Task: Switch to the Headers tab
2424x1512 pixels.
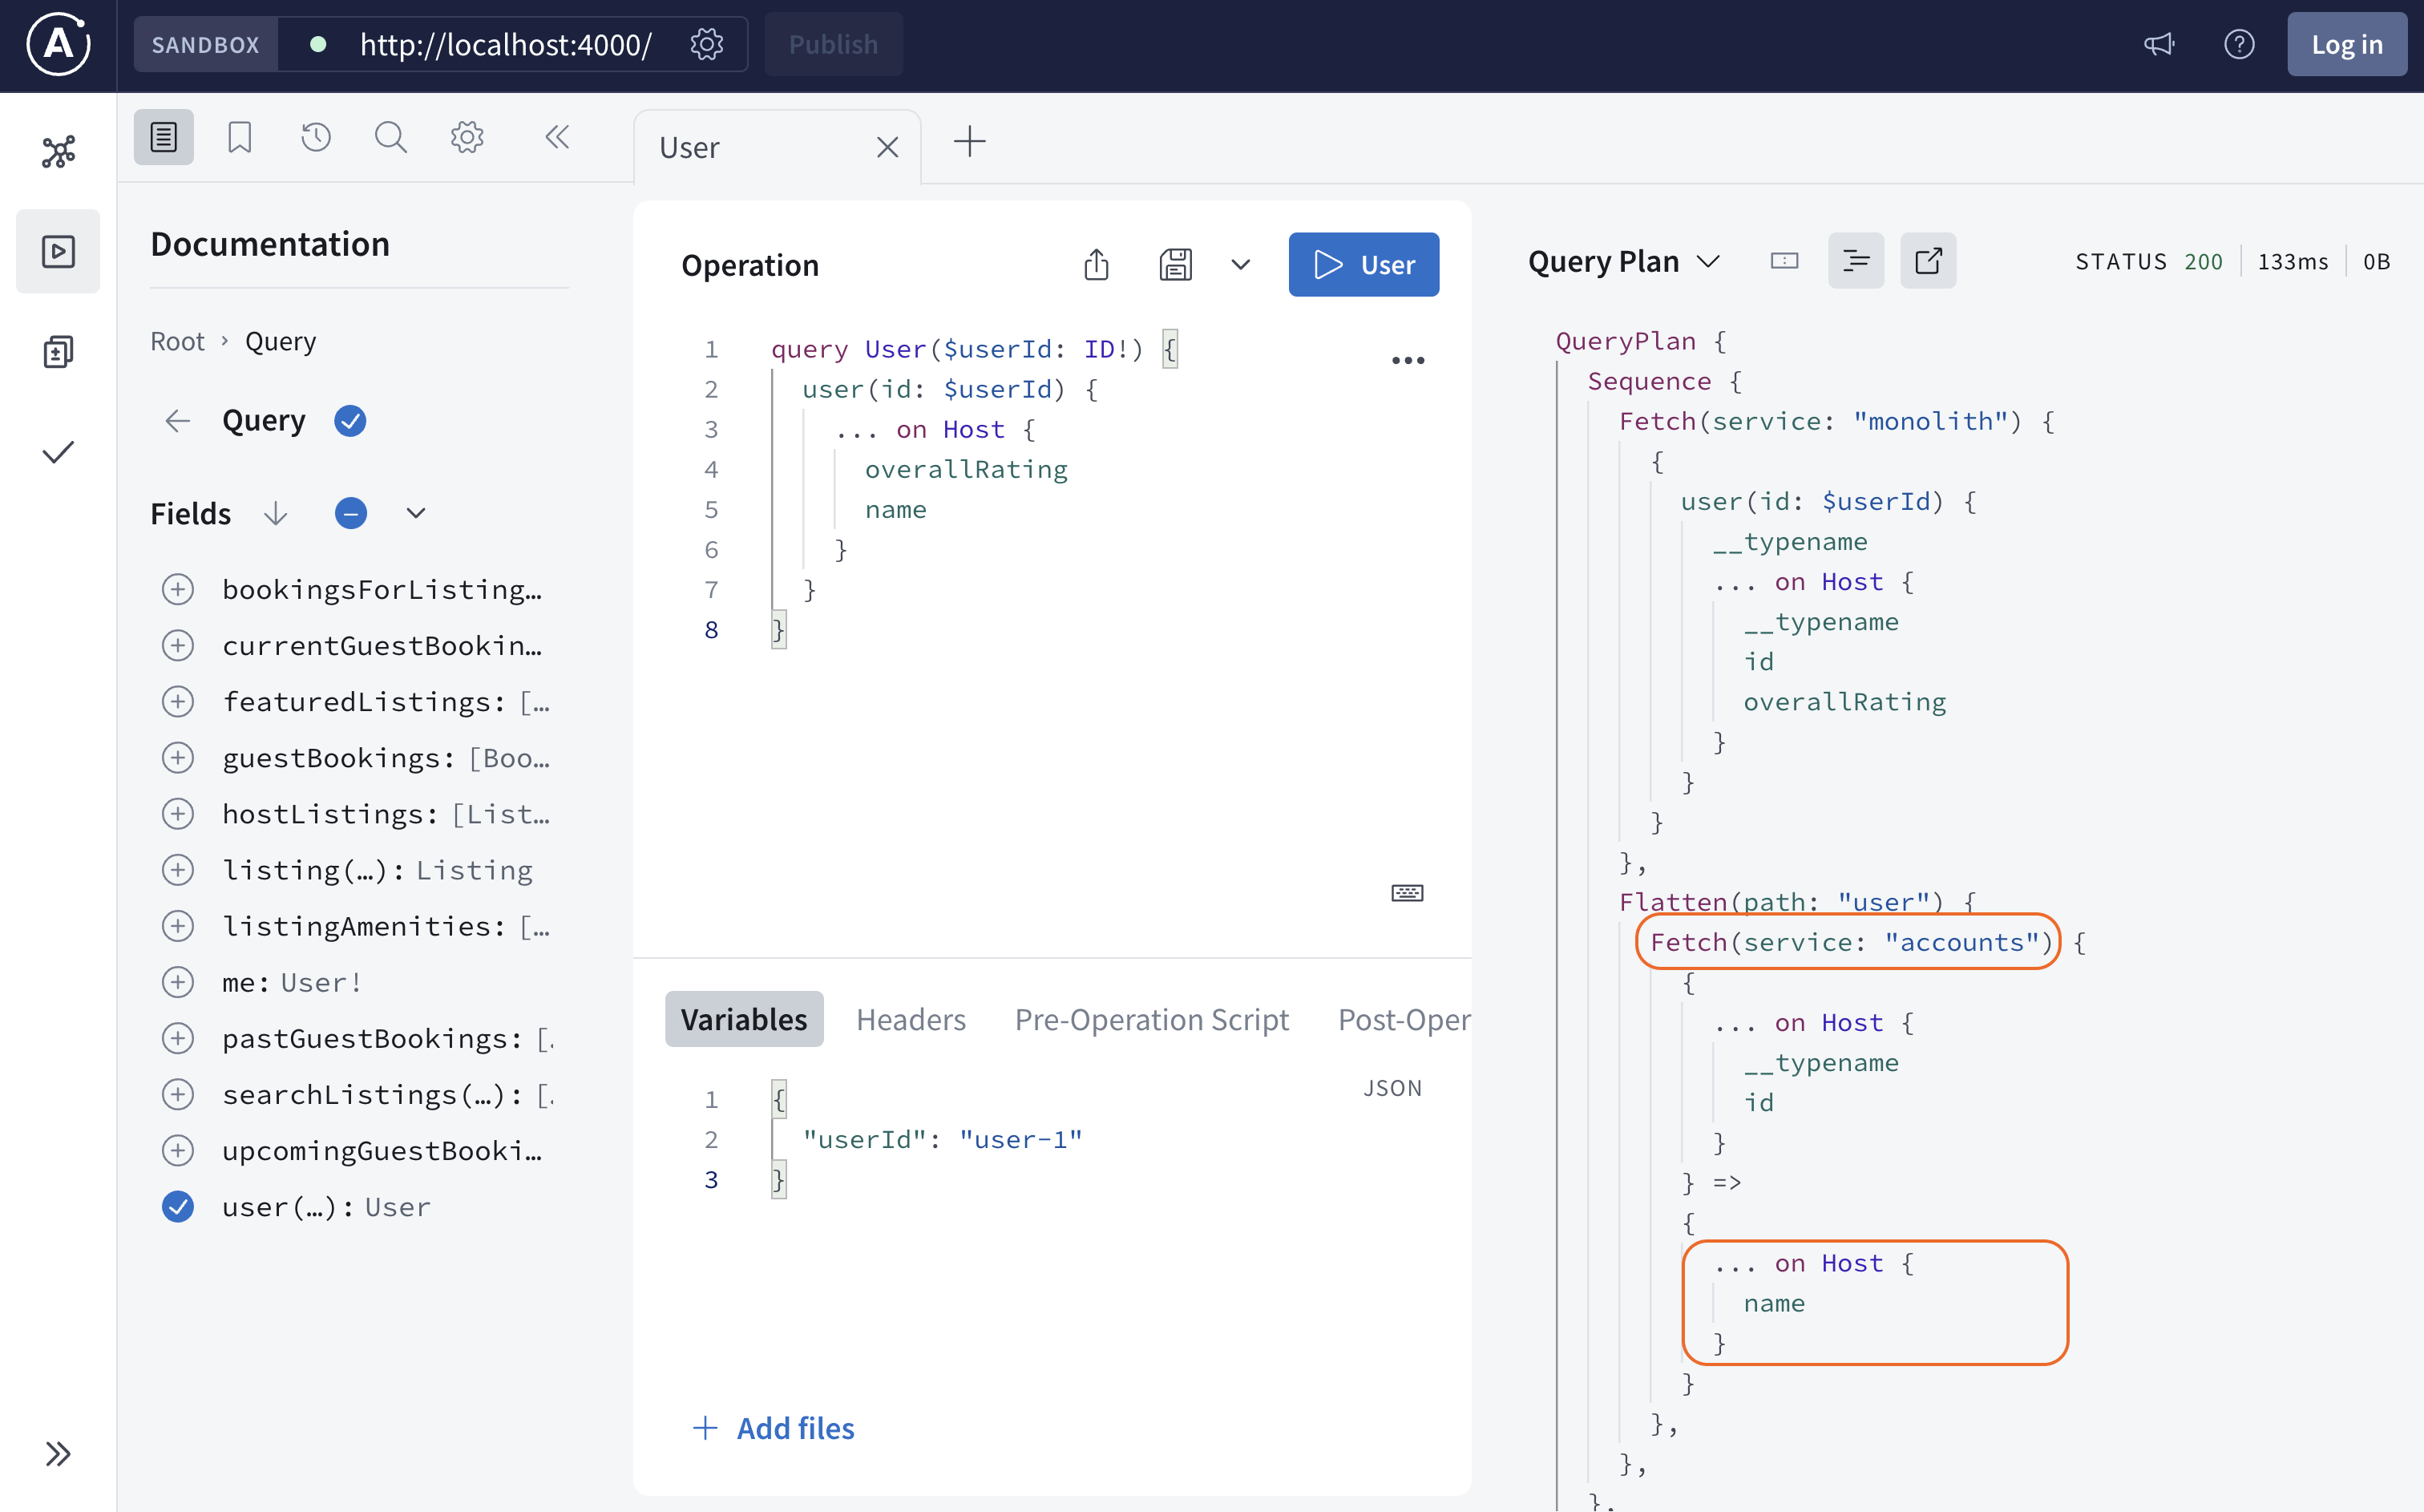Action: coord(911,1019)
